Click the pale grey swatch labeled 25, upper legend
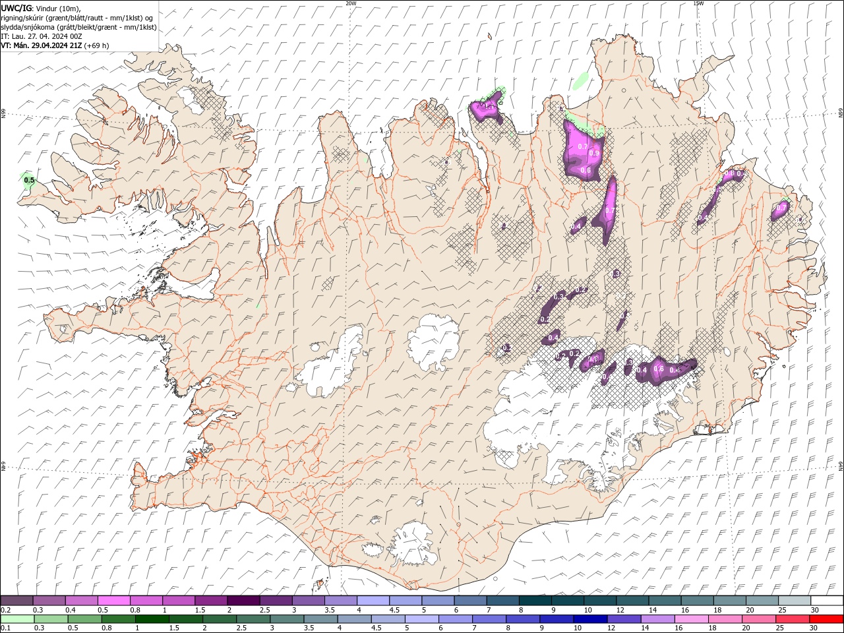Viewport: 844px width, 633px height. pyautogui.click(x=795, y=601)
